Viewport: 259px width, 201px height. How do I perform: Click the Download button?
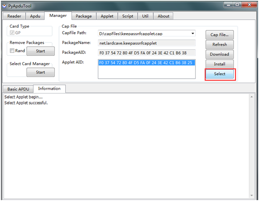coord(220,54)
